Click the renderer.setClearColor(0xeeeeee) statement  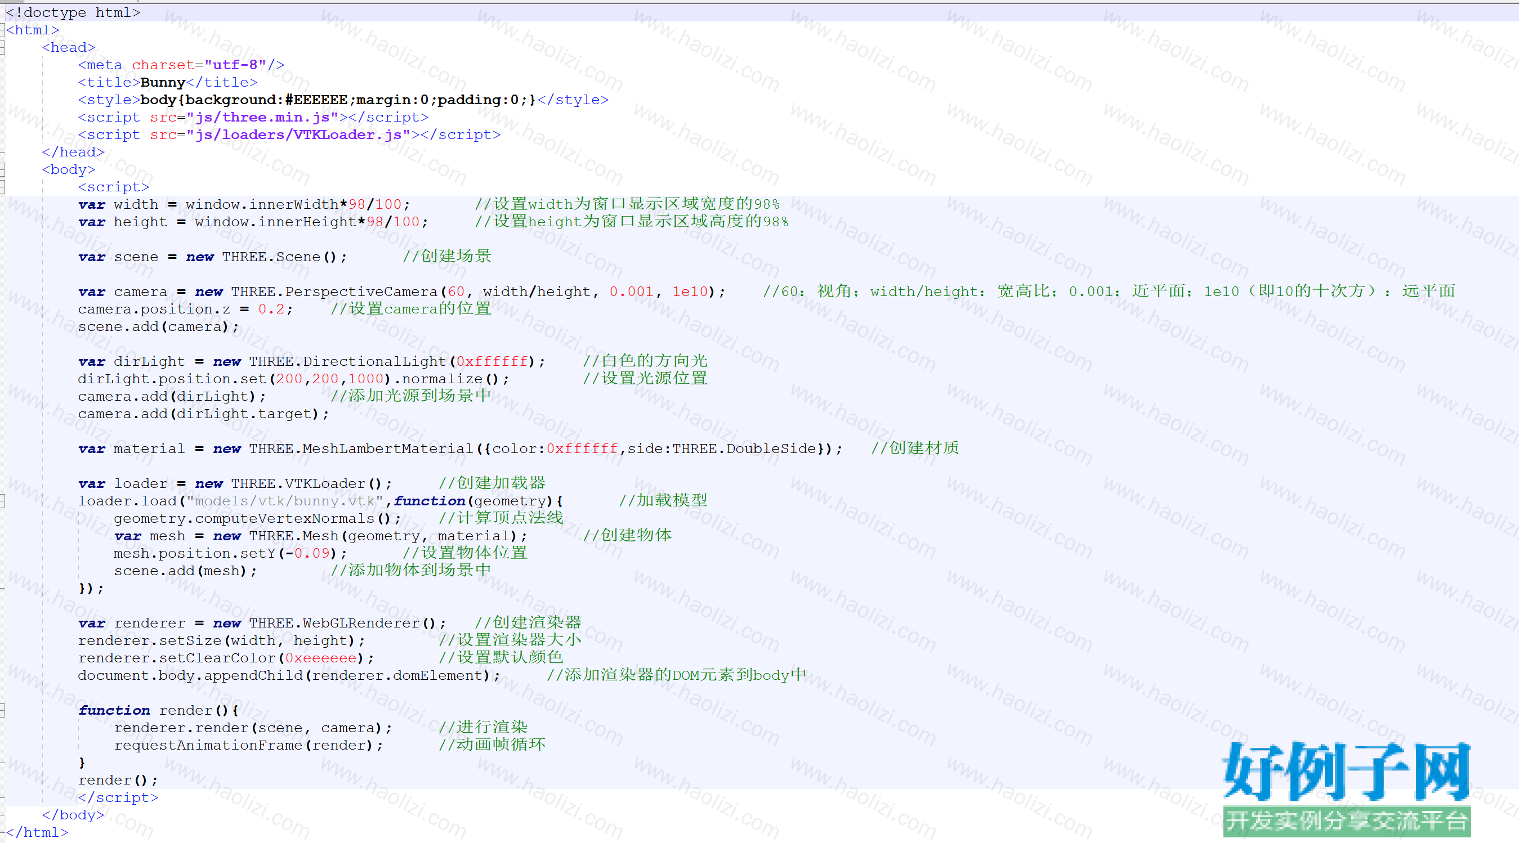[226, 658]
